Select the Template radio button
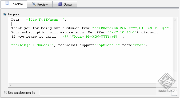Image resolution: width=180 pixels, height=98 pixels. [x=5, y=14]
